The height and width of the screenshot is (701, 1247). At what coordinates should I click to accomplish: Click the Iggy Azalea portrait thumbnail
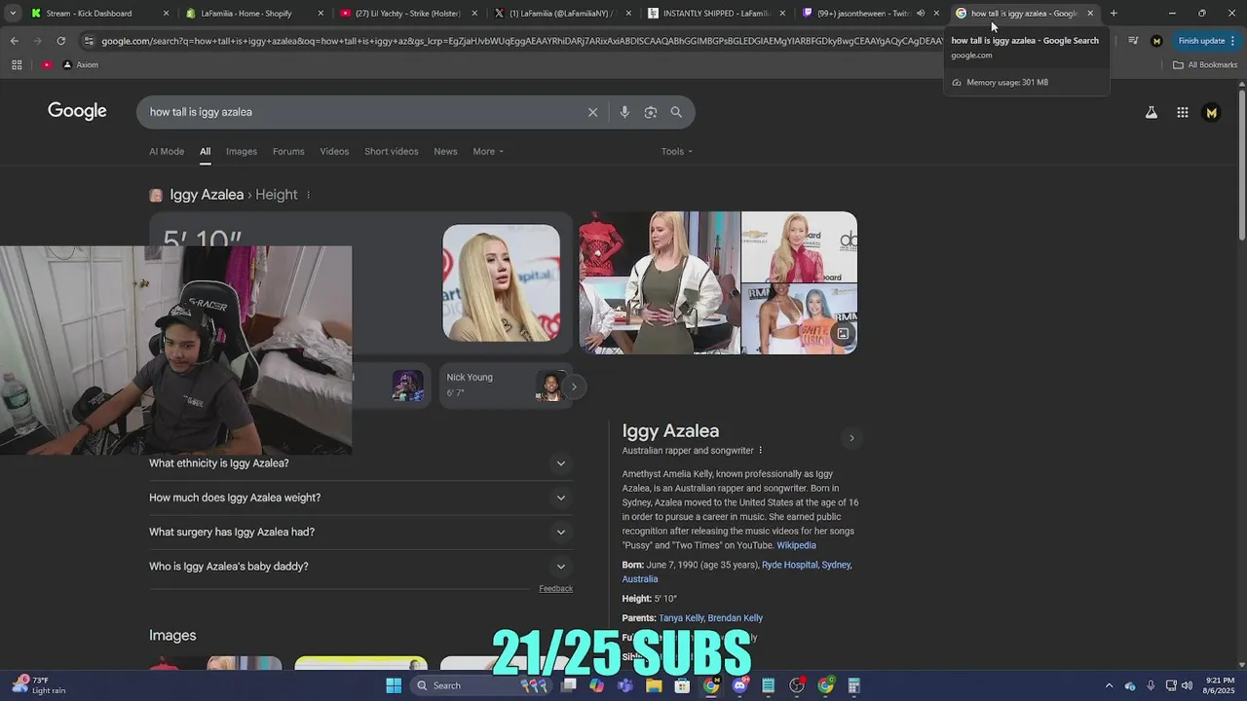click(x=501, y=283)
